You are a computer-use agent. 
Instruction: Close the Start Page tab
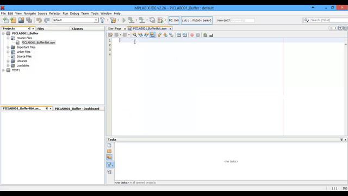click(125, 29)
